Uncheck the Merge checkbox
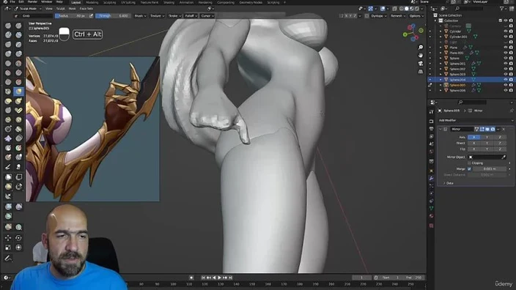Screen dimensions: 516x290 click(x=469, y=169)
